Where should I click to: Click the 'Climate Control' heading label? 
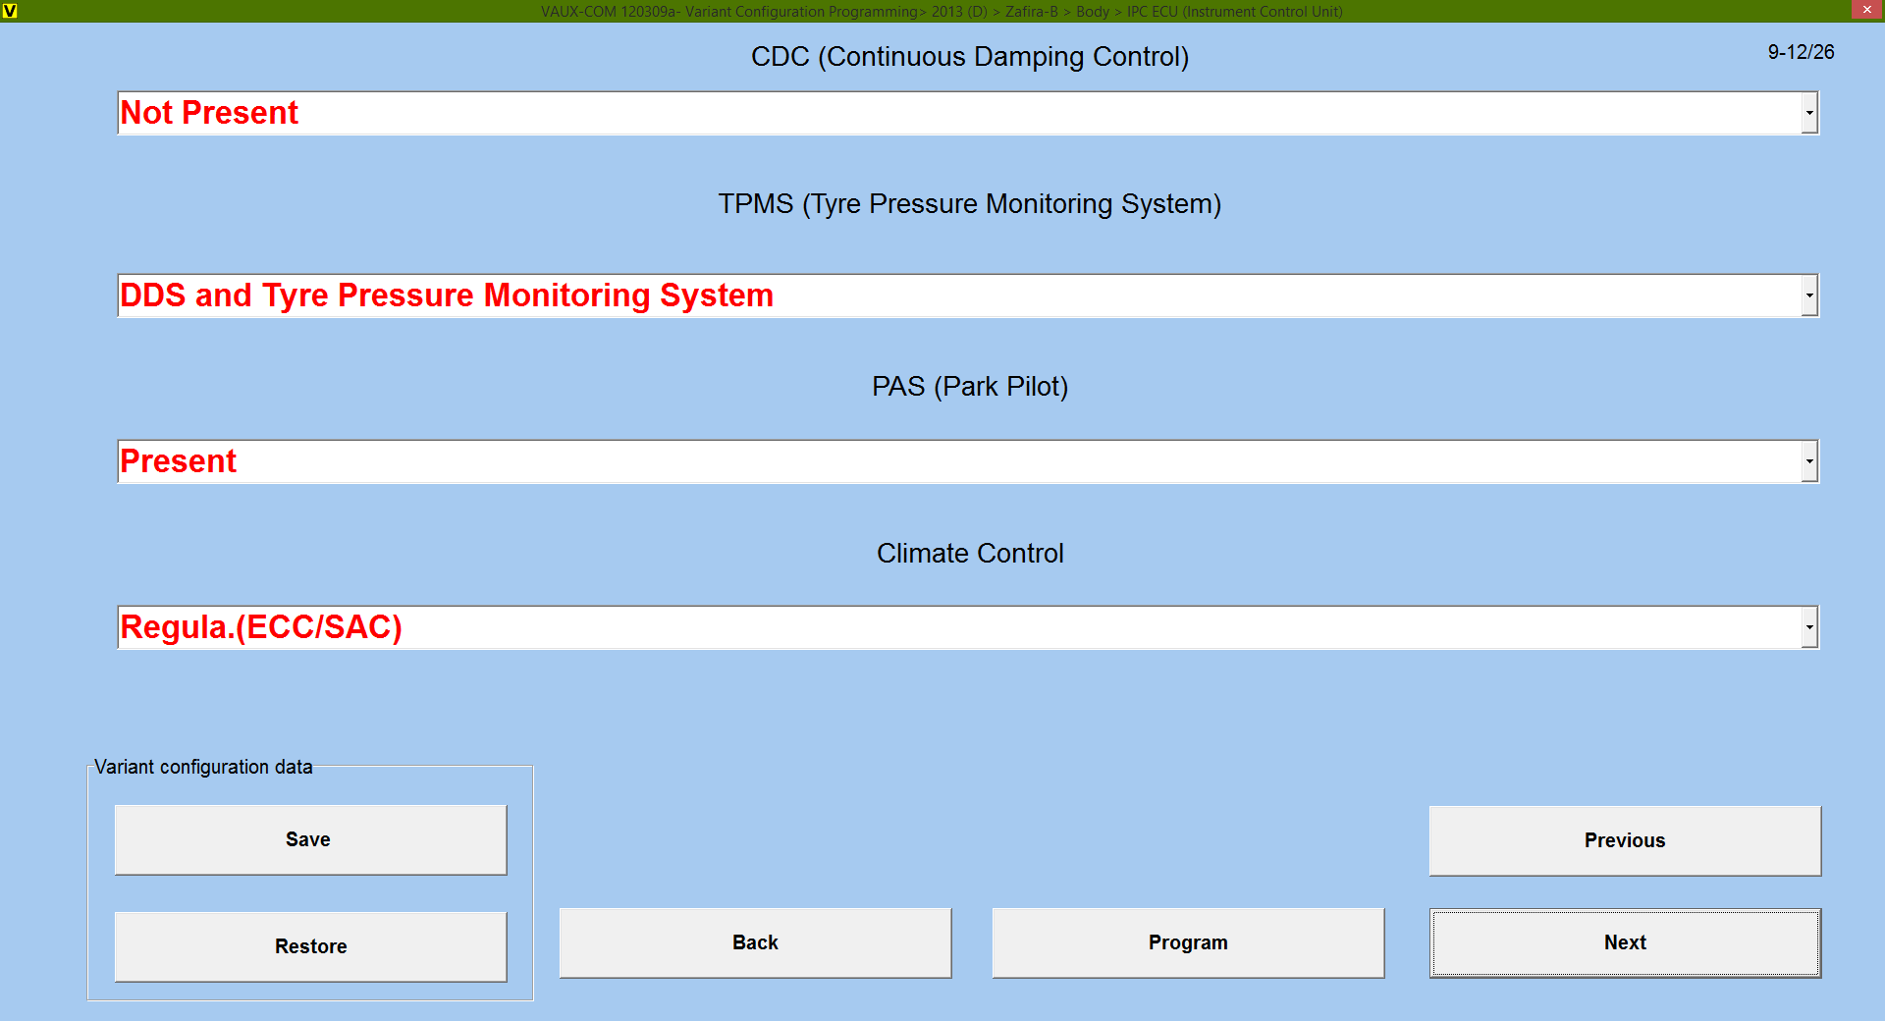[970, 554]
